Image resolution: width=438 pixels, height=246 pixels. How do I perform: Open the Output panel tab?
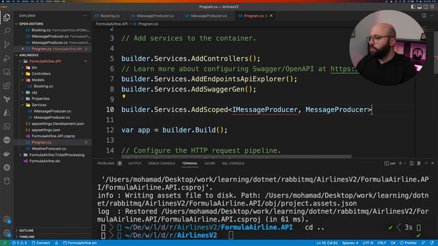[x=135, y=163]
